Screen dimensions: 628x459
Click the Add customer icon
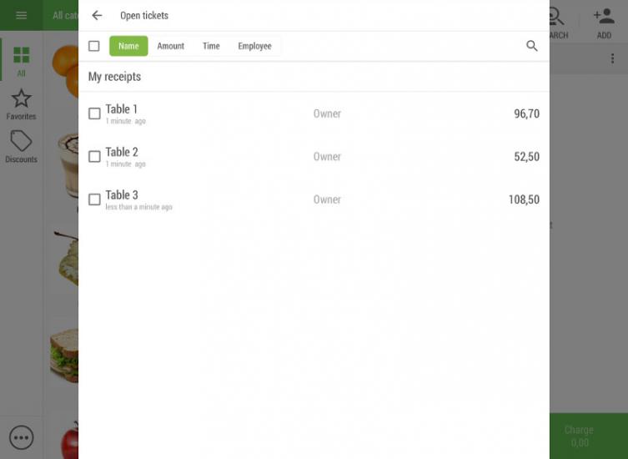click(604, 17)
